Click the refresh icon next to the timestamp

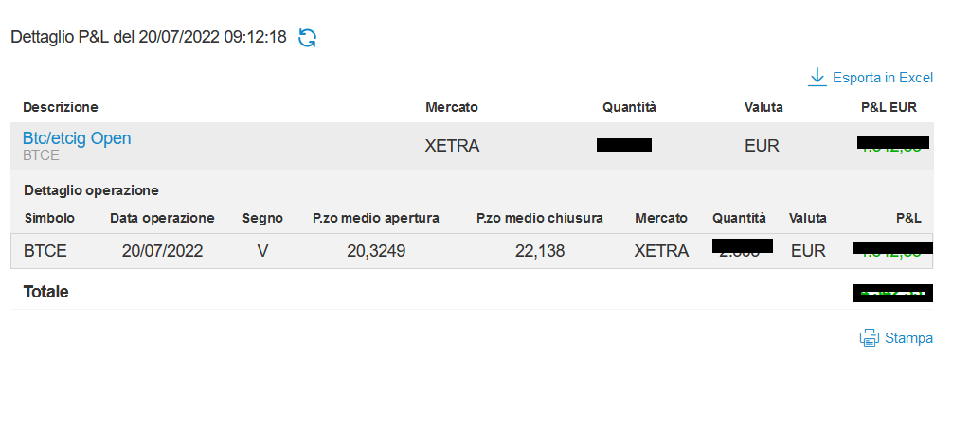[308, 38]
